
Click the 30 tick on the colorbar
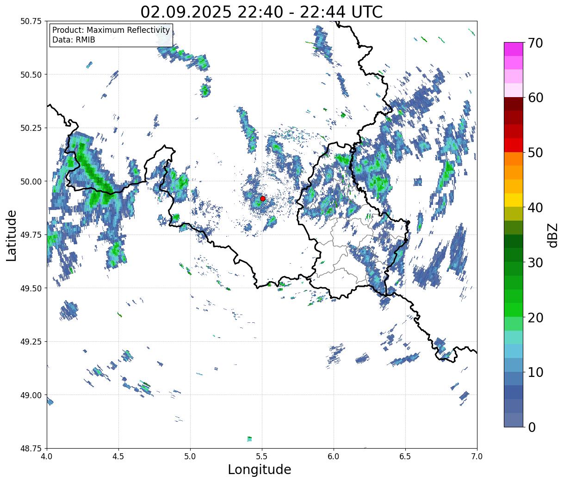[x=535, y=262]
